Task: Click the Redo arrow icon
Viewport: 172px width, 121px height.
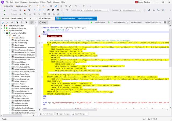Action: 84,6
